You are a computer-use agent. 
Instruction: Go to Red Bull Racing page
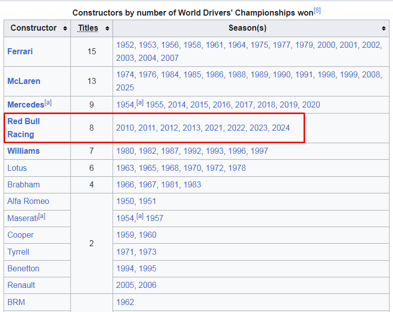tap(23, 128)
